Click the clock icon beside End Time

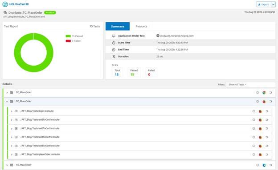pyautogui.click(x=114, y=50)
